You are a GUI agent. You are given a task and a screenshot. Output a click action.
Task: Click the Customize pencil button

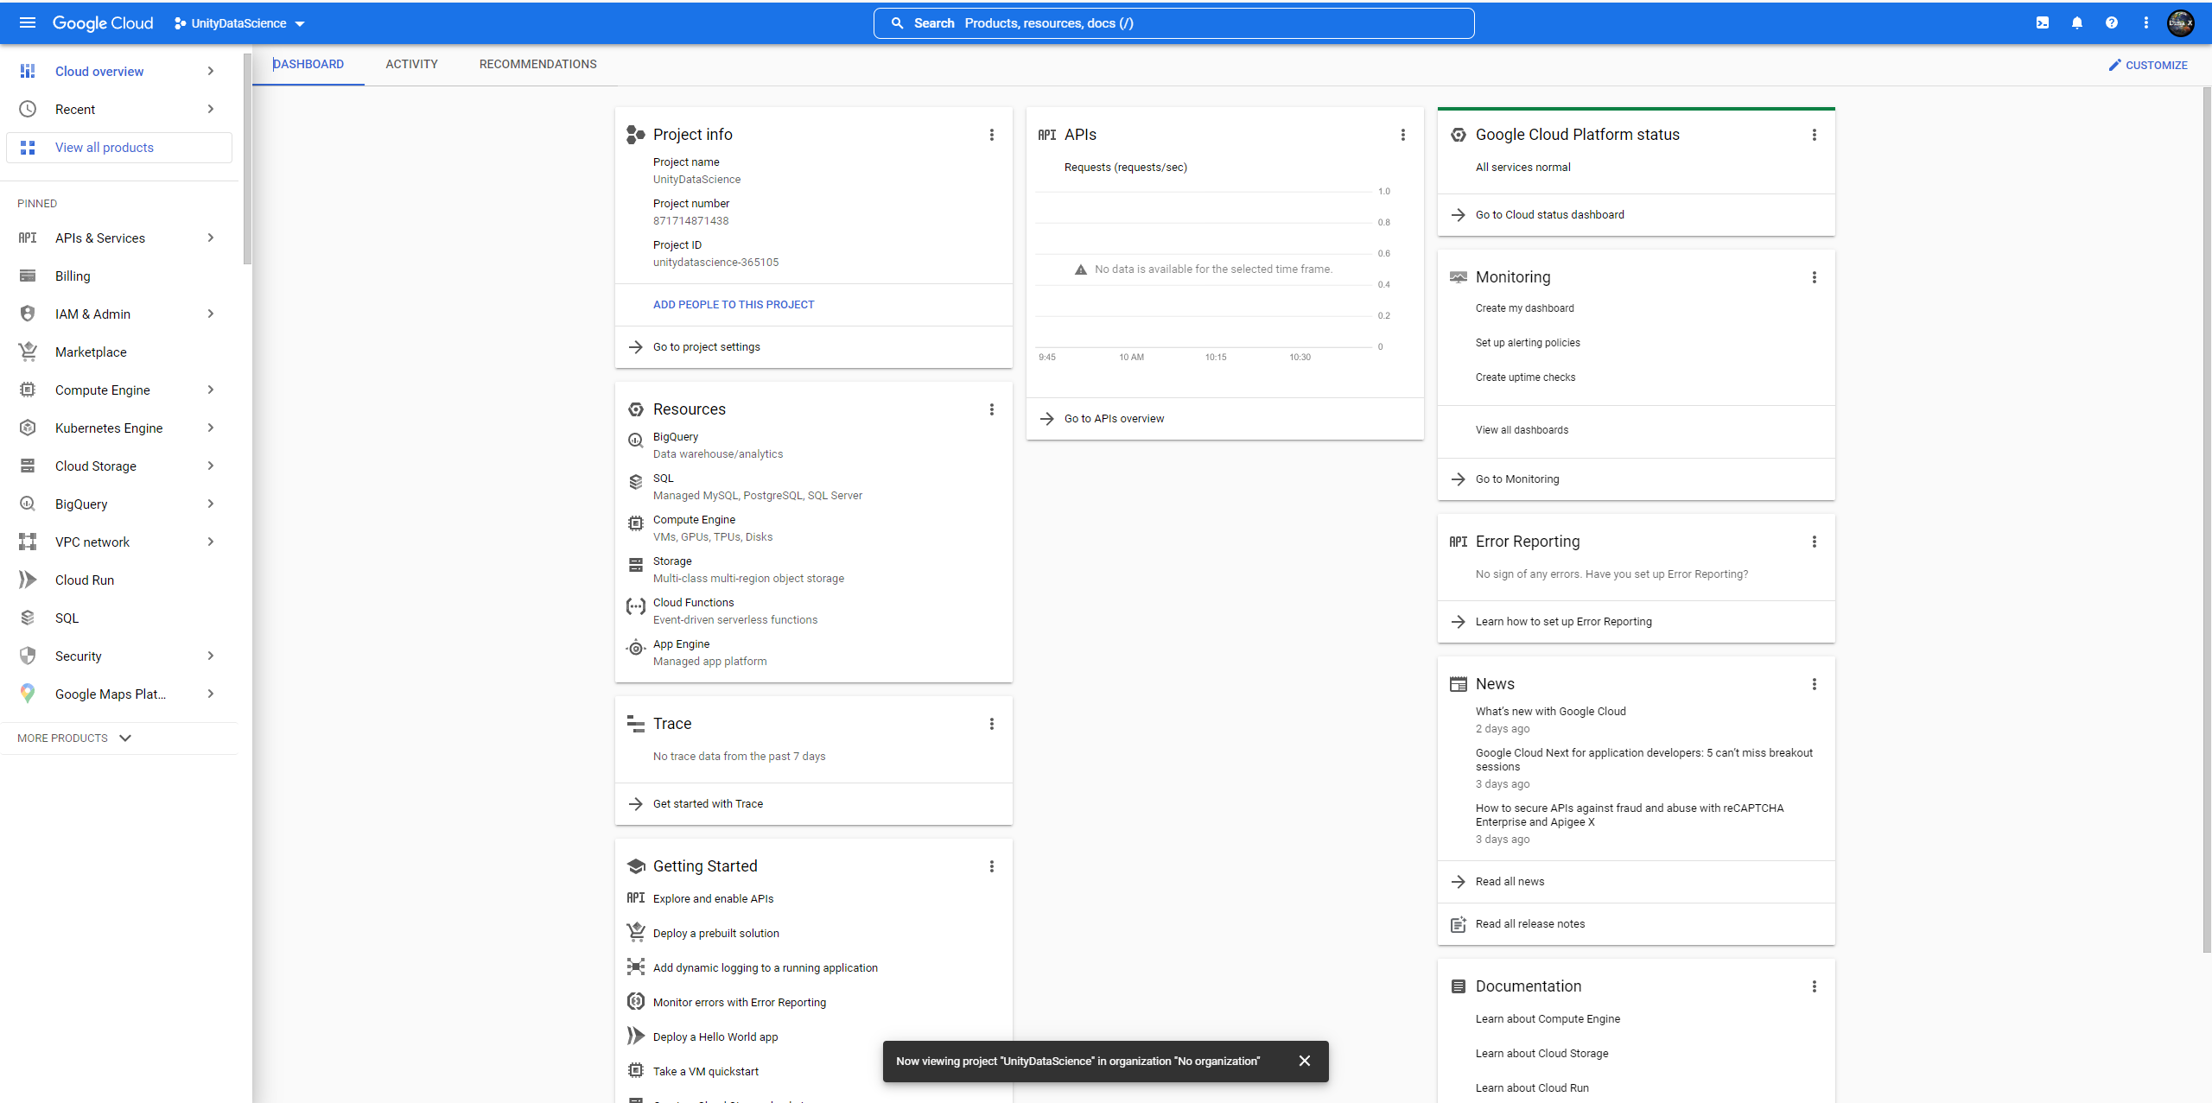pyautogui.click(x=2148, y=65)
